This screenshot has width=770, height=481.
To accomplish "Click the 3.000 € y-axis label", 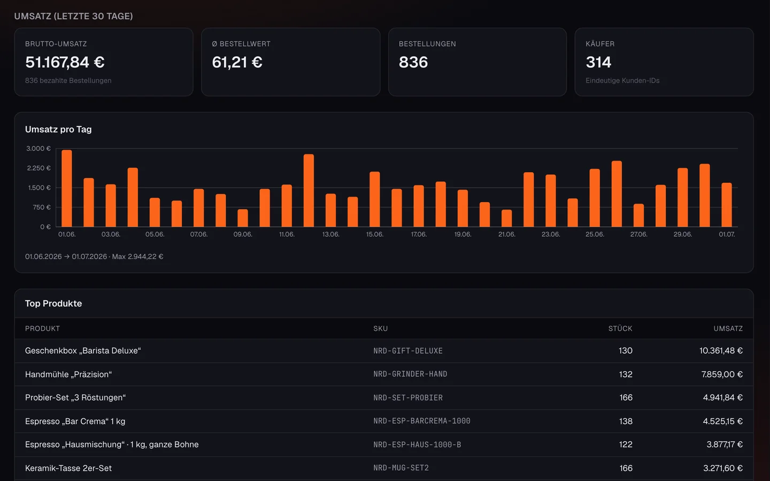I will 38,149.
